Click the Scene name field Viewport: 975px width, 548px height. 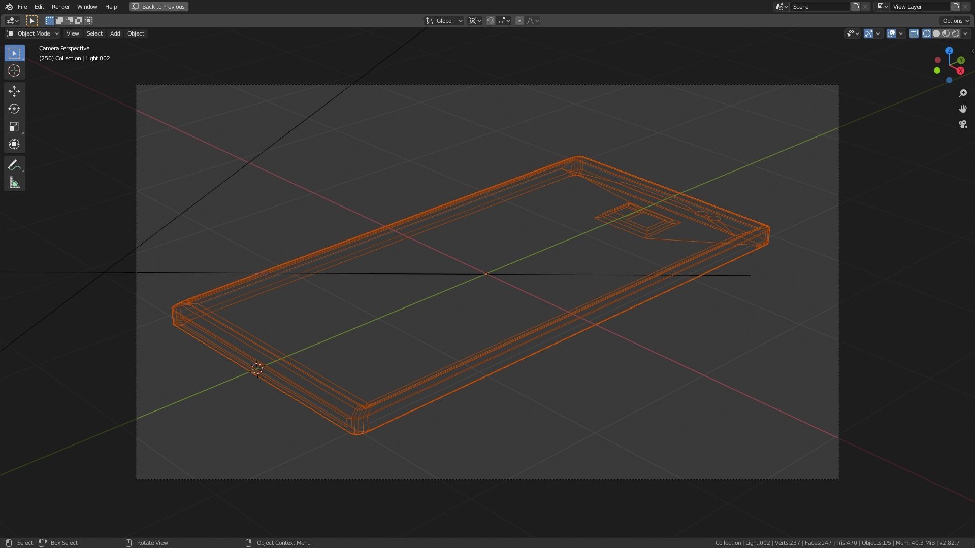(x=819, y=7)
